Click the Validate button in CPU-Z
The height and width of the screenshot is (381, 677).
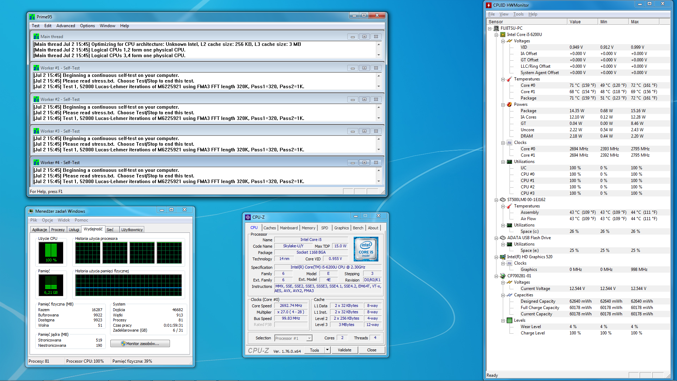(344, 350)
